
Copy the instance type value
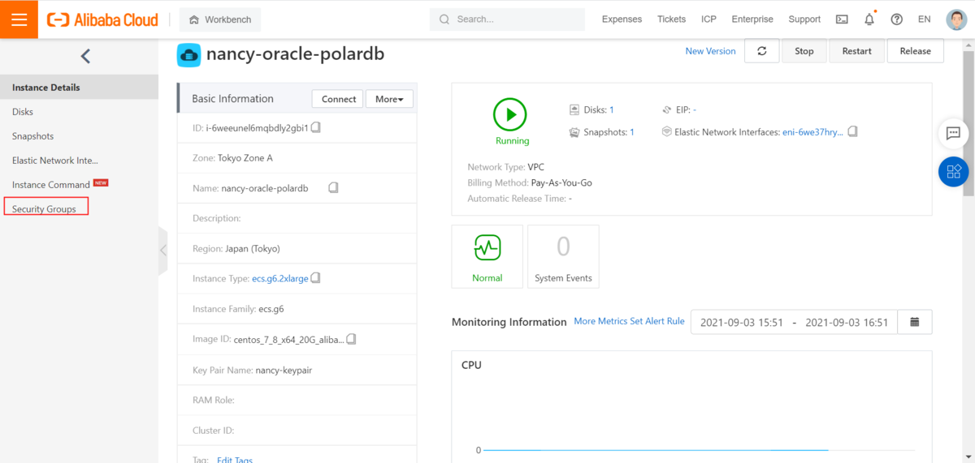coord(316,278)
